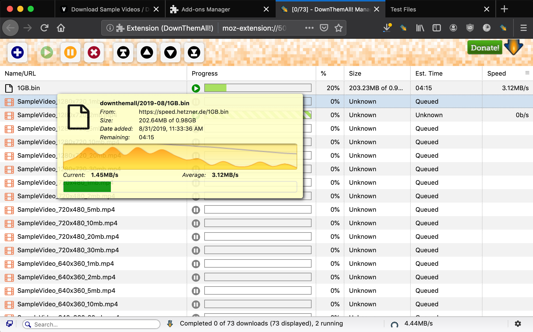Select SampleVideo_720x480_5mb.mp4 row

266,210
